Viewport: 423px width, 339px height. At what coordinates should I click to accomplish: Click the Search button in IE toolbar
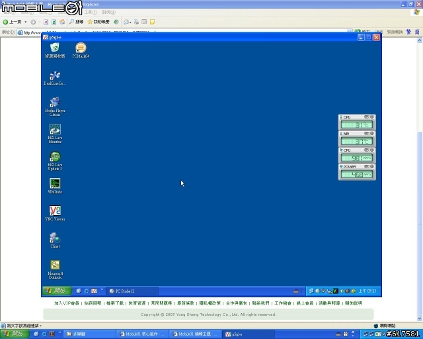[77, 22]
